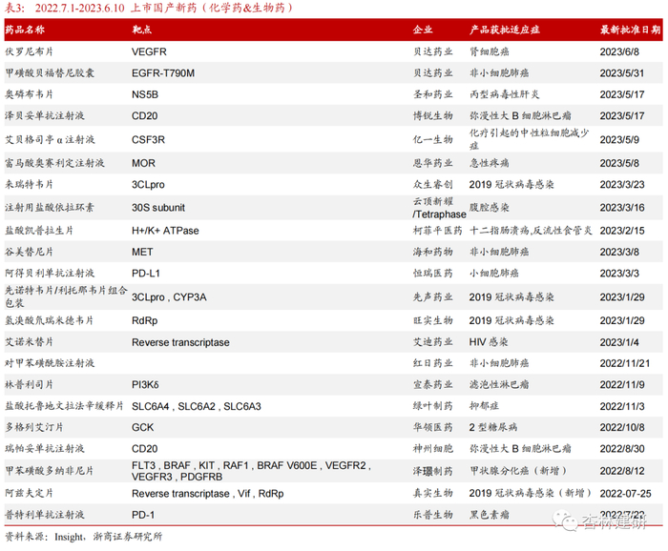The height and width of the screenshot is (551, 668).
Task: Select 30S subunit target cell
Action: tap(158, 208)
